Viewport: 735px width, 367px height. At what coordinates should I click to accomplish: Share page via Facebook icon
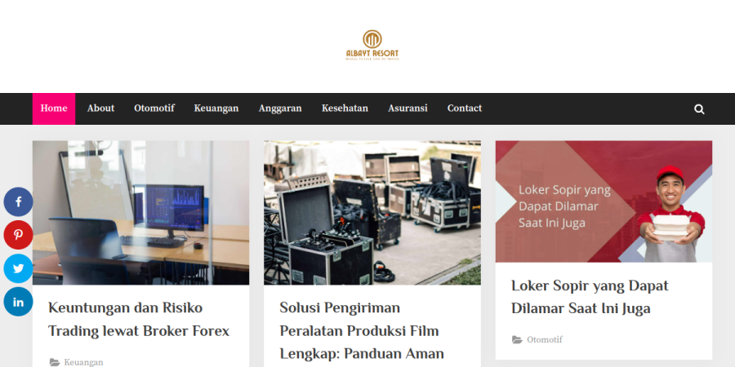[x=18, y=201]
